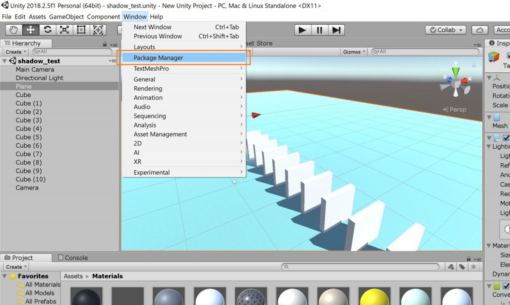510x305 pixels.
Task: Click the Search by Label tag icon
Action: pos(462,267)
